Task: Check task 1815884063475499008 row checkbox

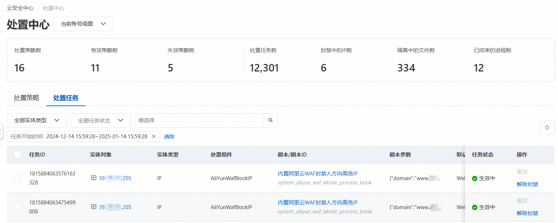Action: 18,207
